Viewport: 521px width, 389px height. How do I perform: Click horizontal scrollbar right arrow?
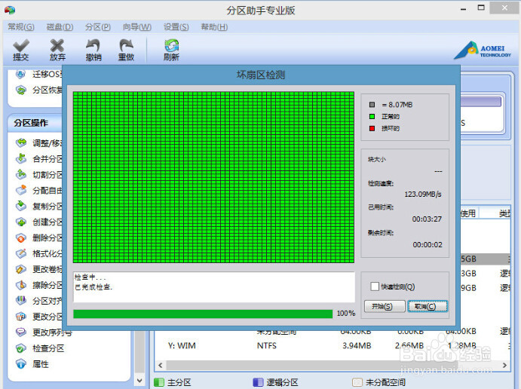click(x=504, y=366)
